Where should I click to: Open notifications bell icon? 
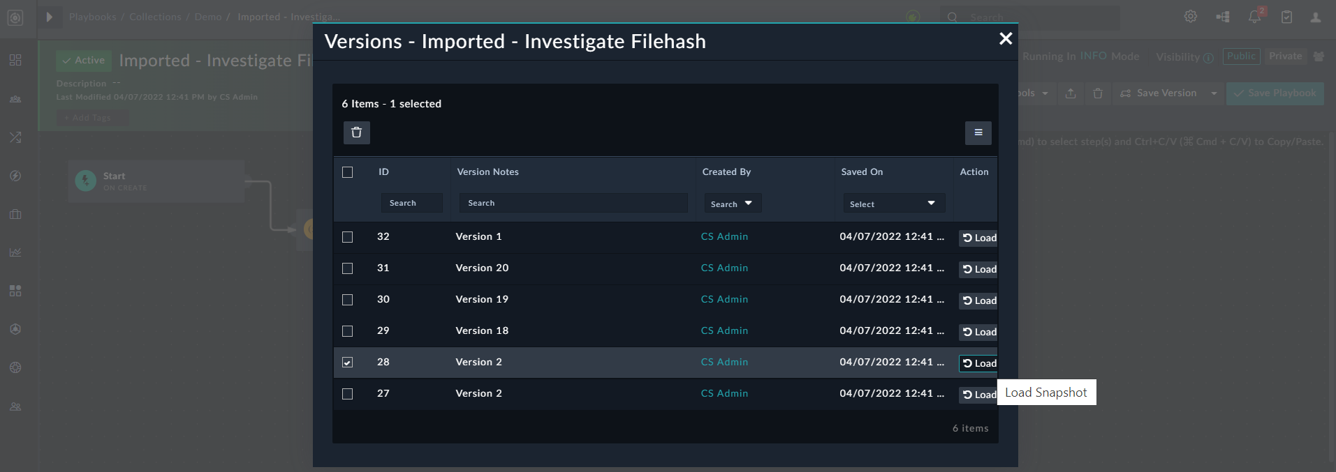pyautogui.click(x=1255, y=17)
